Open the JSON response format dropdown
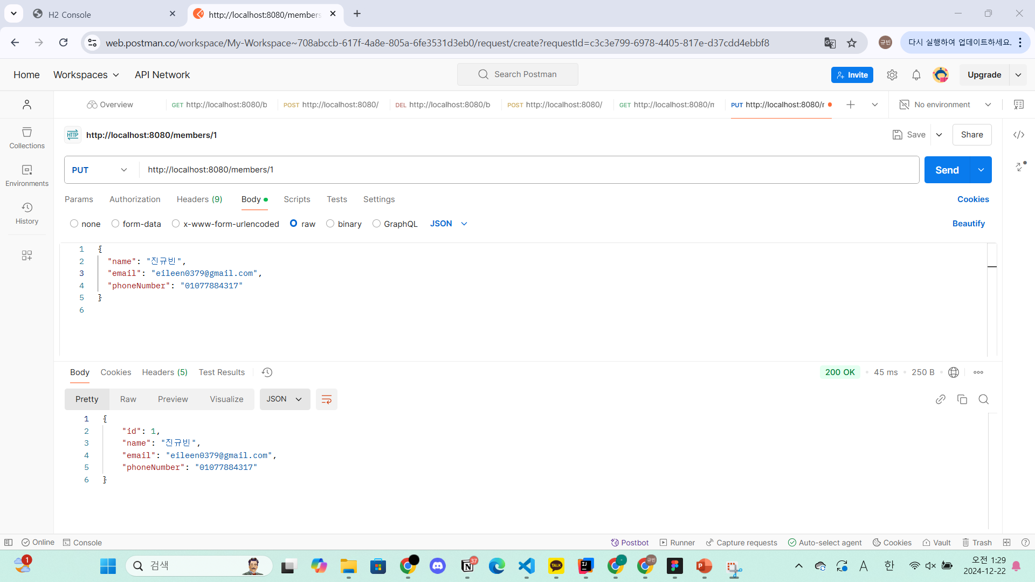The height and width of the screenshot is (582, 1035). (284, 399)
